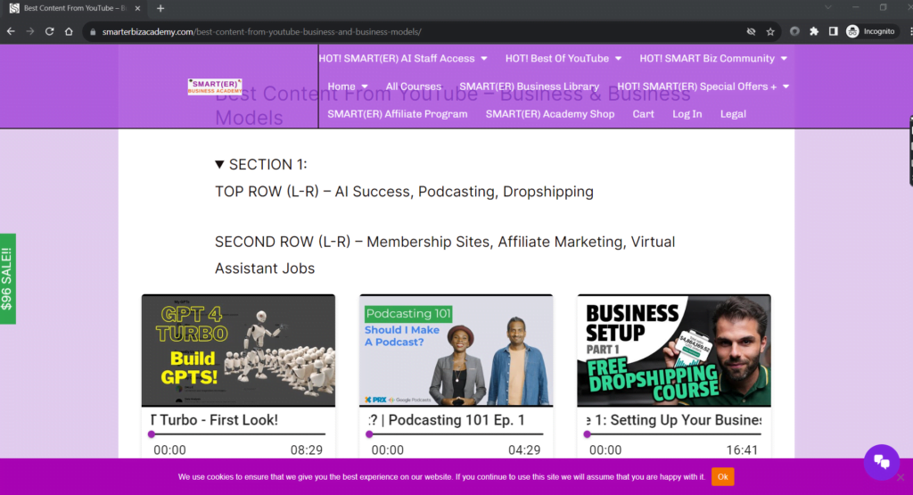Go to the SMART(ER) Academy Shop page
This screenshot has width=913, height=495.
(550, 114)
